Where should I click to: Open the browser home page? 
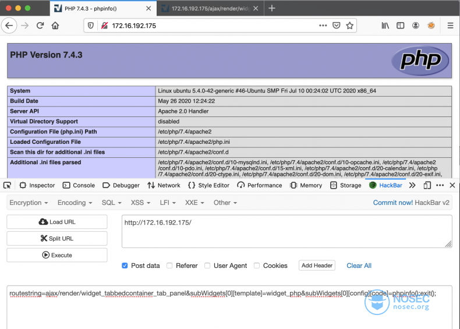[55, 26]
